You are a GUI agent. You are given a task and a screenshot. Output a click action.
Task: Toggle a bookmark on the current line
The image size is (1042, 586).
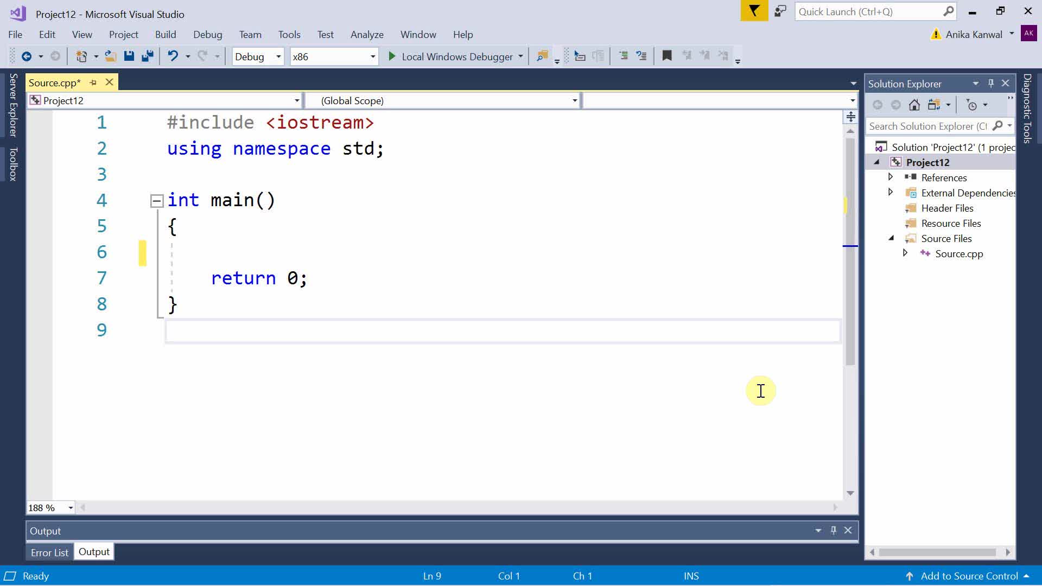coord(667,56)
